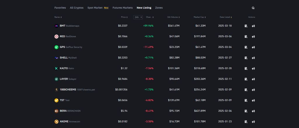Click the SHELL date listed 2025-02-27
Image resolution: width=299 pixels, height=128 pixels.
[x=225, y=58]
